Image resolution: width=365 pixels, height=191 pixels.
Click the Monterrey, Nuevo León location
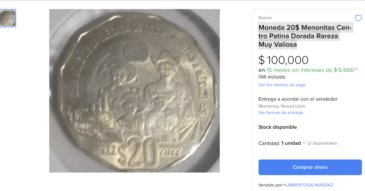point(282,106)
